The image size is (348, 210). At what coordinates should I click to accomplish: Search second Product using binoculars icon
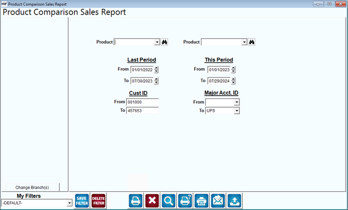pos(251,42)
